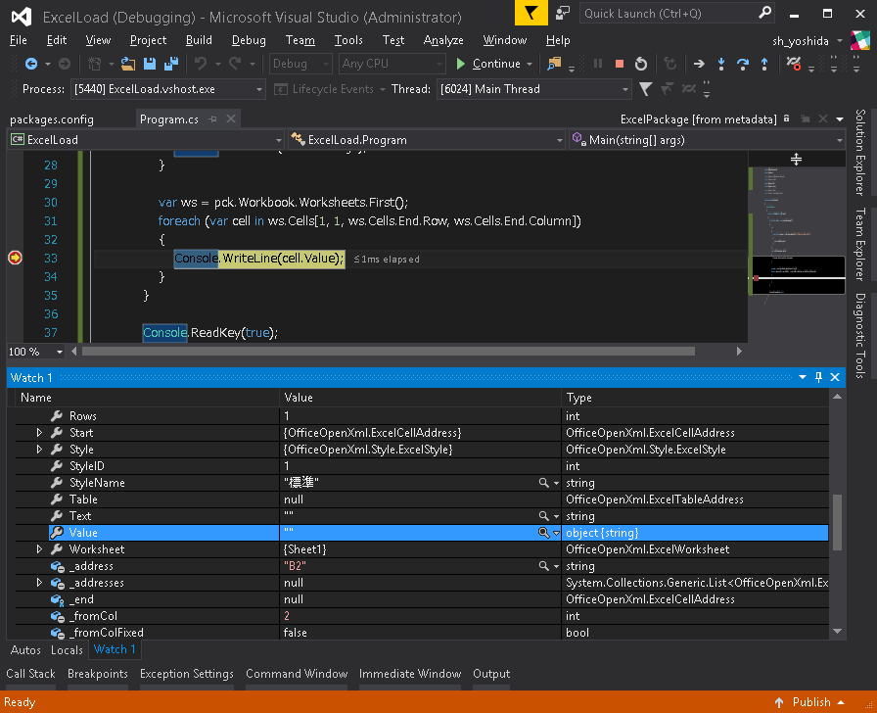Expand the Style row in Watch
The width and height of the screenshot is (877, 713).
coord(39,450)
